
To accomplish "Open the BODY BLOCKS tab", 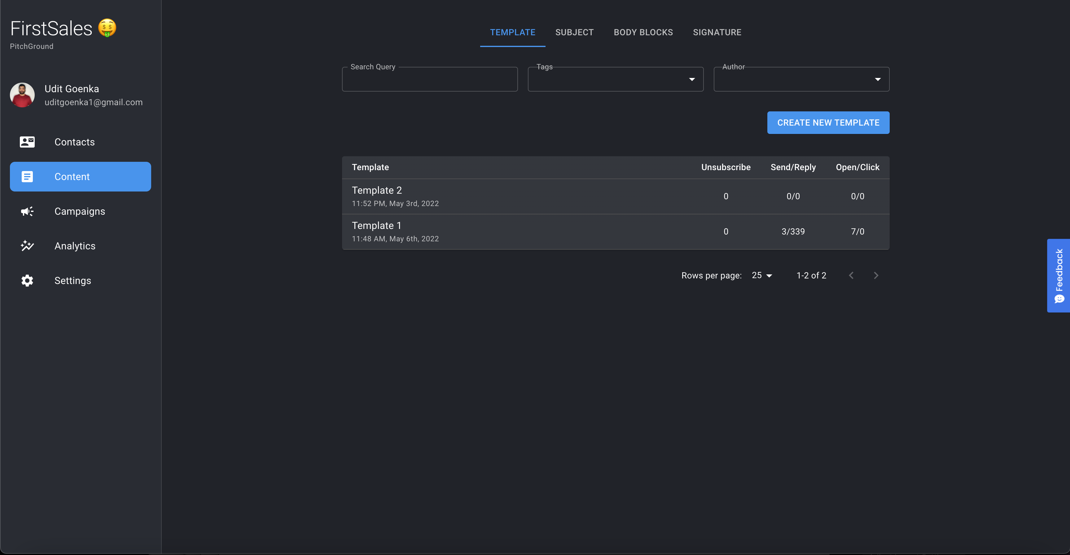I will click(x=643, y=32).
